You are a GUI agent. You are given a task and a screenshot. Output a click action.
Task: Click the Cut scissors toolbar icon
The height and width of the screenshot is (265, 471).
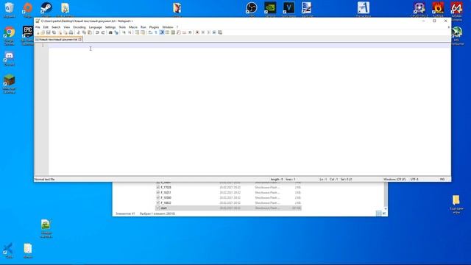[78, 32]
